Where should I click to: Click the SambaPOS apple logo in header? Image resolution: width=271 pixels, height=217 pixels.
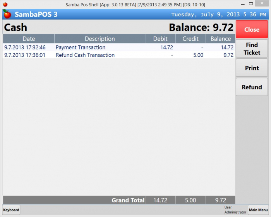[7, 14]
